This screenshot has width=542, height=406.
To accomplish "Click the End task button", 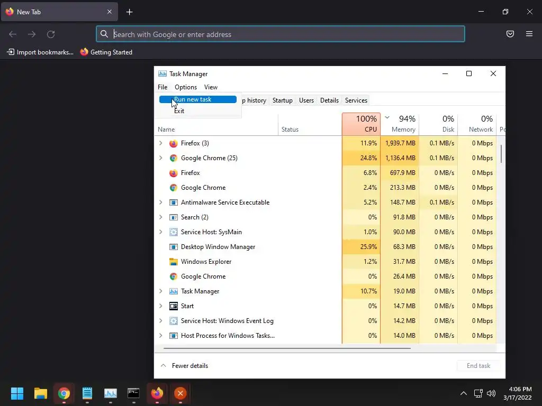I will point(478,366).
